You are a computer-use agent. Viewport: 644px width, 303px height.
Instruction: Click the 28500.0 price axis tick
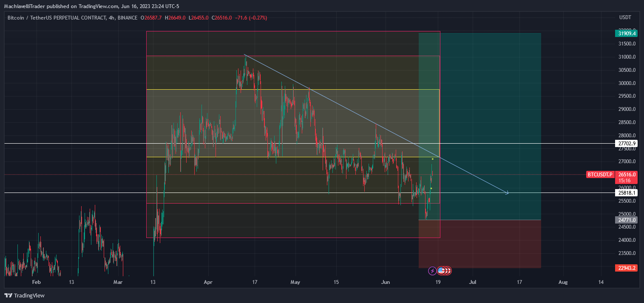627,122
